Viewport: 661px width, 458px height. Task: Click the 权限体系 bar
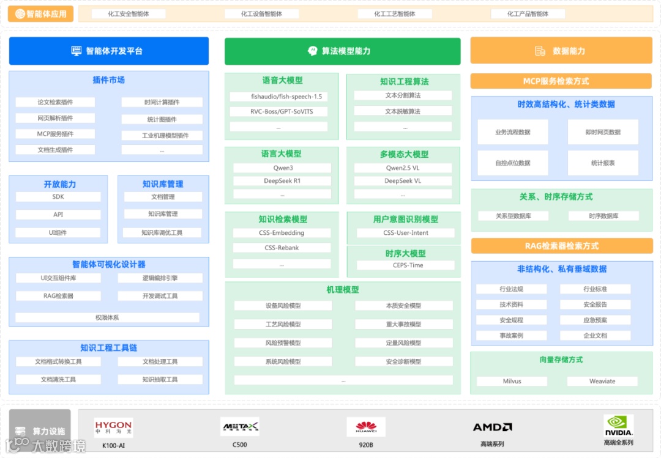(108, 318)
